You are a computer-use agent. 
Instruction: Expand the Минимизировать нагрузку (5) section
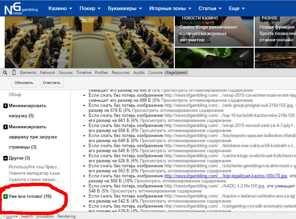click(6, 106)
